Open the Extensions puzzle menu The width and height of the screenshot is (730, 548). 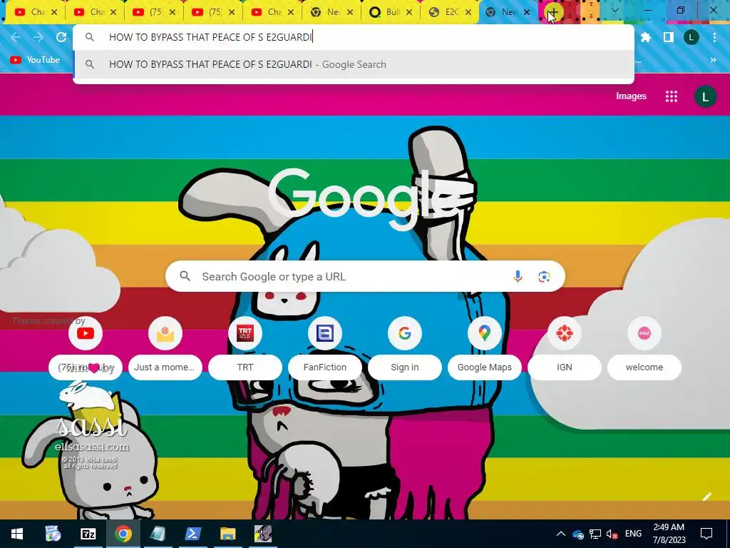coord(646,37)
